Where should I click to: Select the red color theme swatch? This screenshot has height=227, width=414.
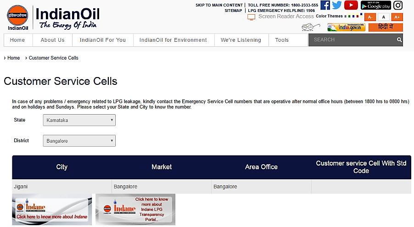(358, 16)
